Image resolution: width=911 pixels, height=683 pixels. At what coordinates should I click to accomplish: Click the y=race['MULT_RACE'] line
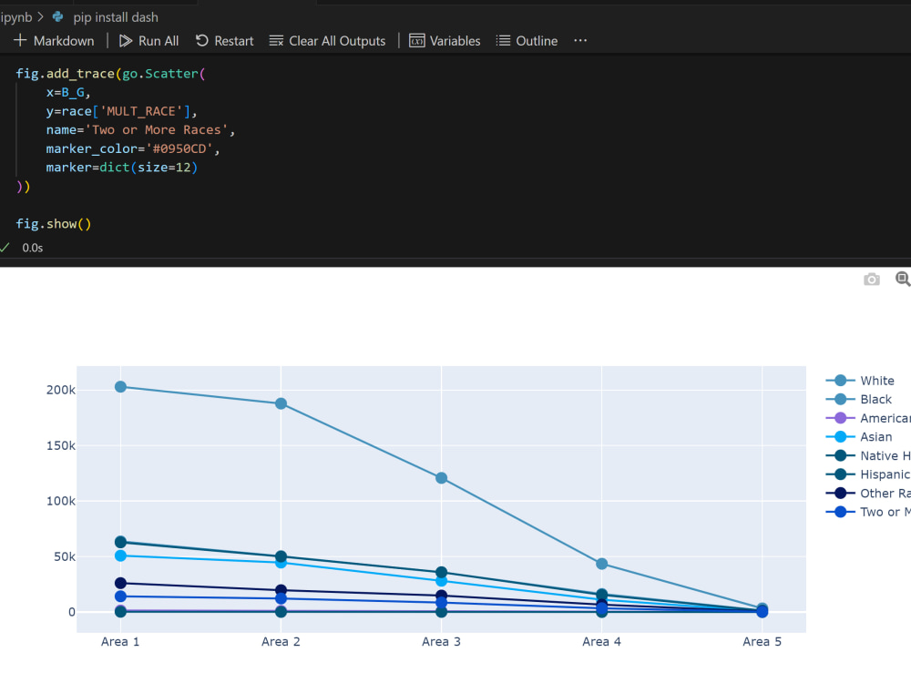click(x=121, y=111)
